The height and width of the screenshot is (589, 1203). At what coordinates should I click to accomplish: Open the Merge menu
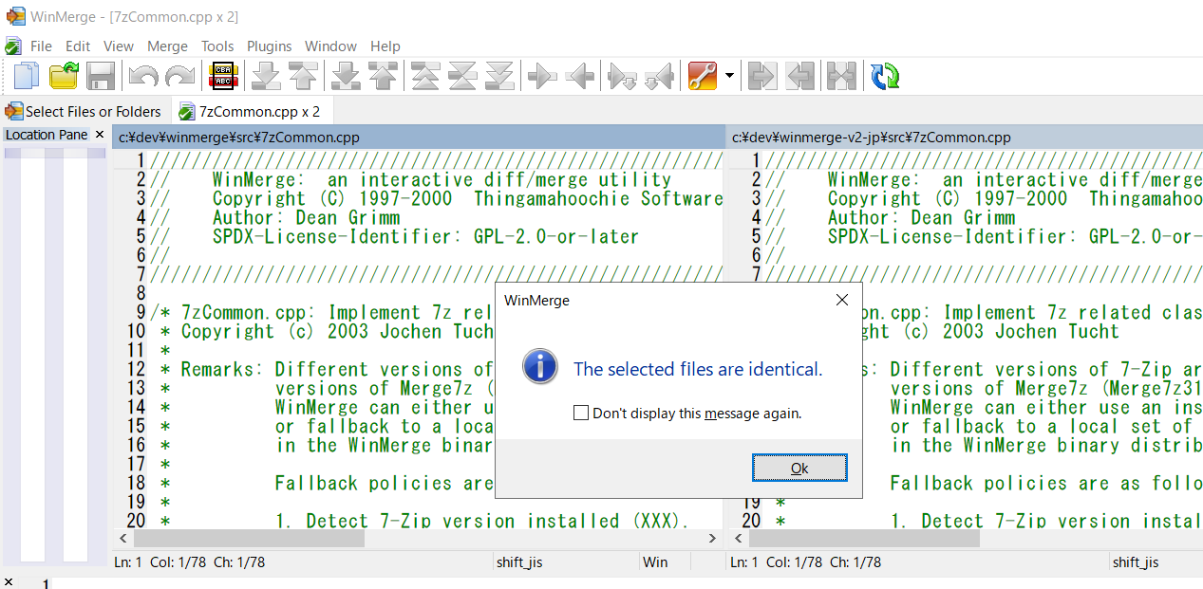[167, 46]
